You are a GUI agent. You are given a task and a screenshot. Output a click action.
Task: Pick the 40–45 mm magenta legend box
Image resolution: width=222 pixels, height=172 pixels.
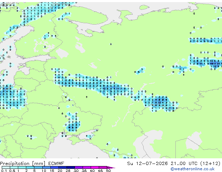pos(95,167)
